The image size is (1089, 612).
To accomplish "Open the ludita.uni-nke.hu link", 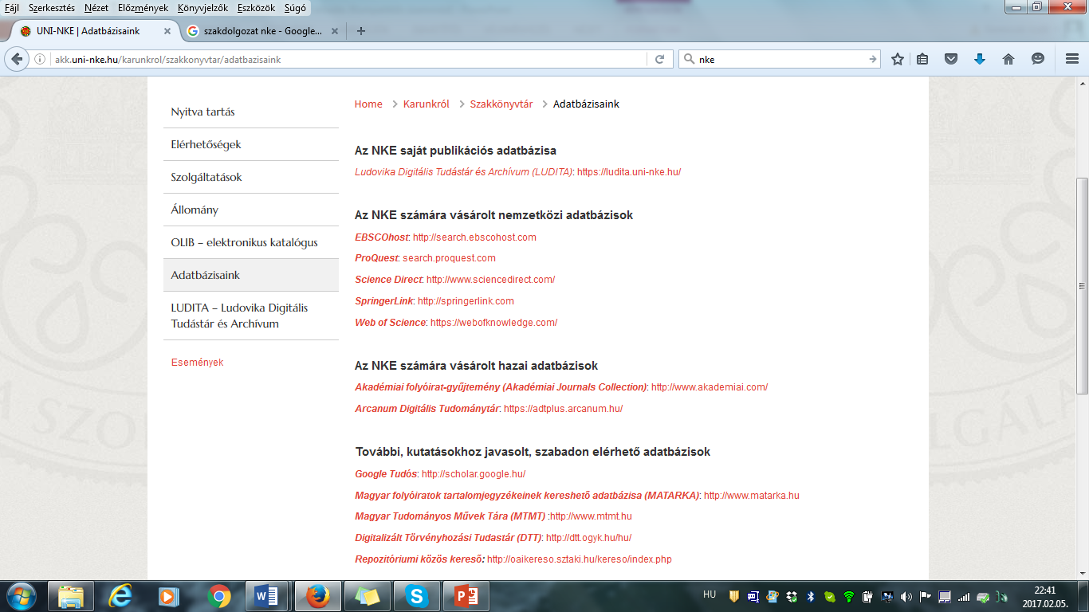I will pos(629,172).
